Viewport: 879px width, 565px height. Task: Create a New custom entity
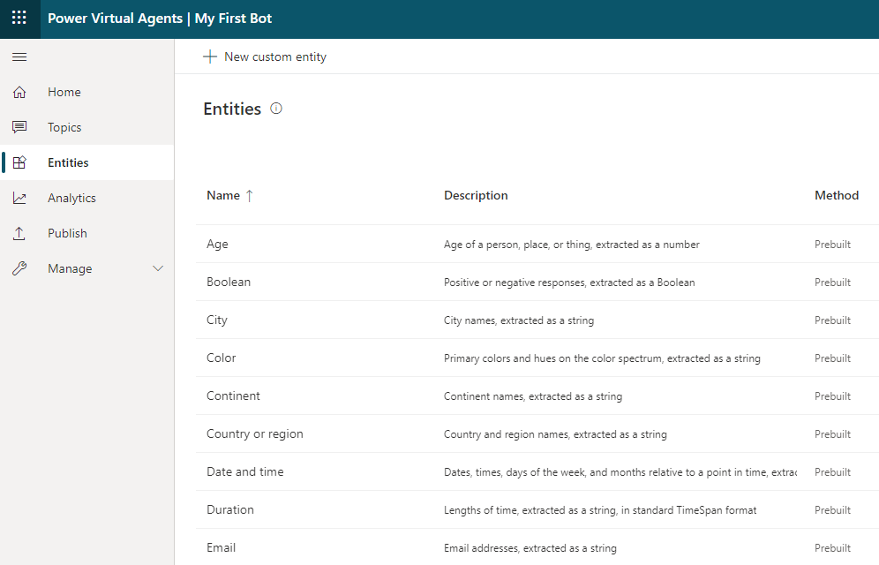click(x=265, y=56)
